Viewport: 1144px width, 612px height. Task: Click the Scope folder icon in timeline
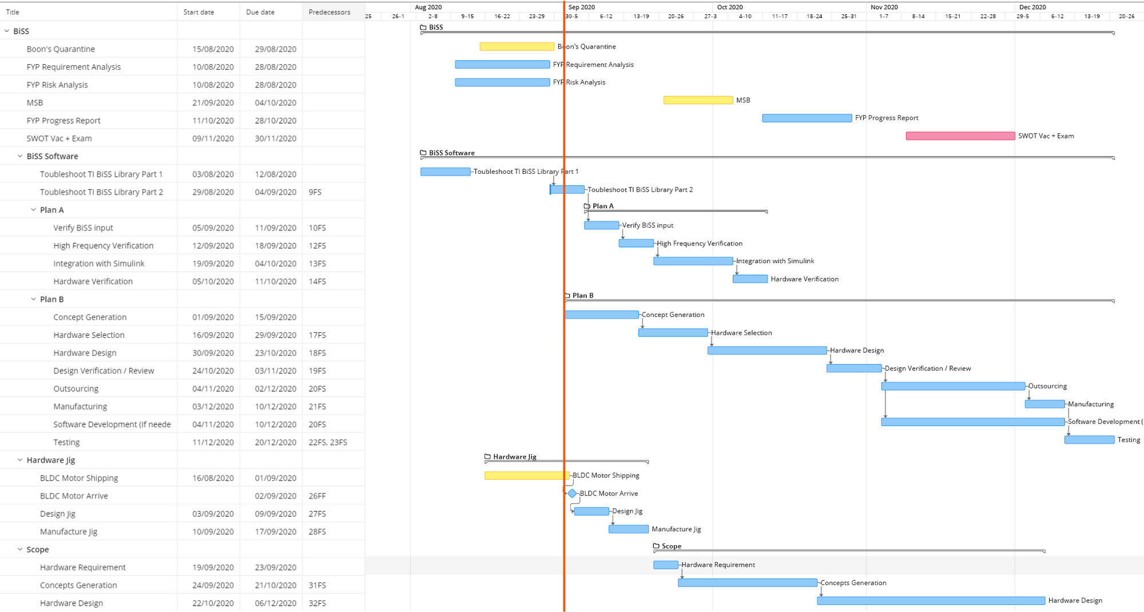point(656,546)
